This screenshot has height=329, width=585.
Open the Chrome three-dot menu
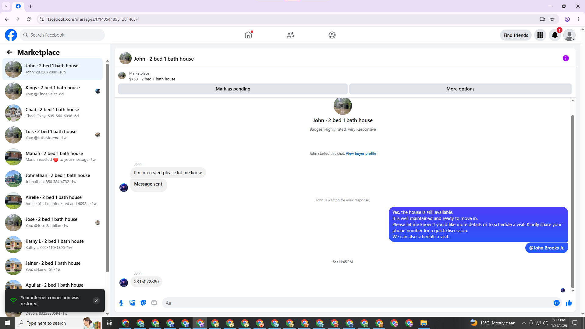[578, 19]
